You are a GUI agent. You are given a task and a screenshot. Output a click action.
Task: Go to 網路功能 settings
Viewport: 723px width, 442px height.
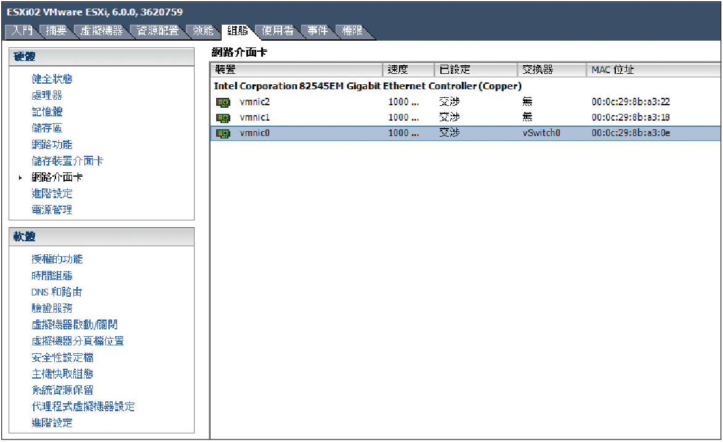52,145
